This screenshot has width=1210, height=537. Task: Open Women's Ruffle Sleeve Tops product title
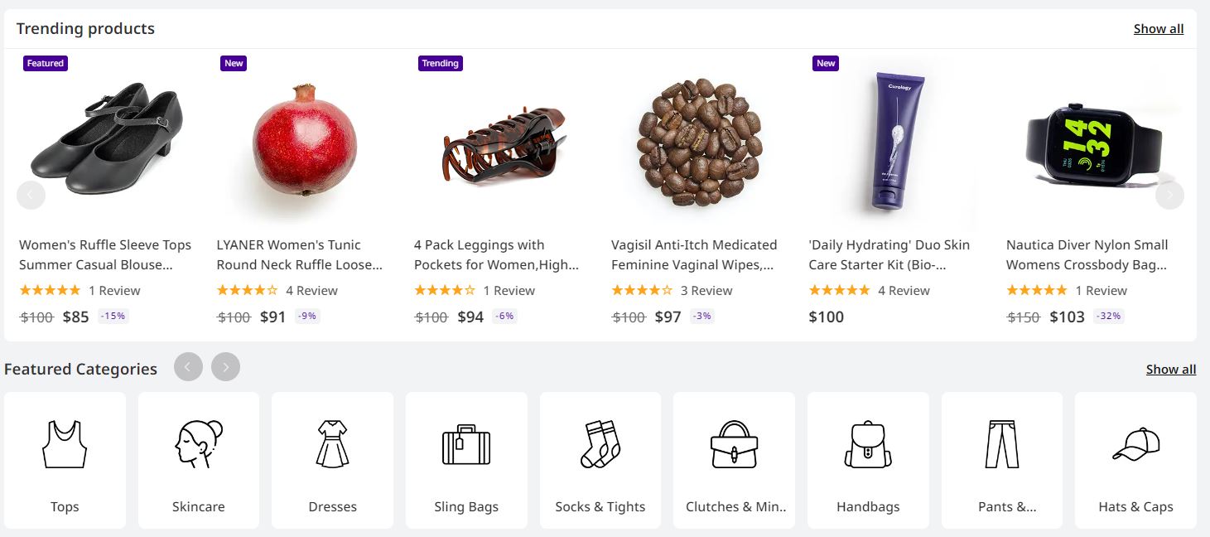click(105, 254)
